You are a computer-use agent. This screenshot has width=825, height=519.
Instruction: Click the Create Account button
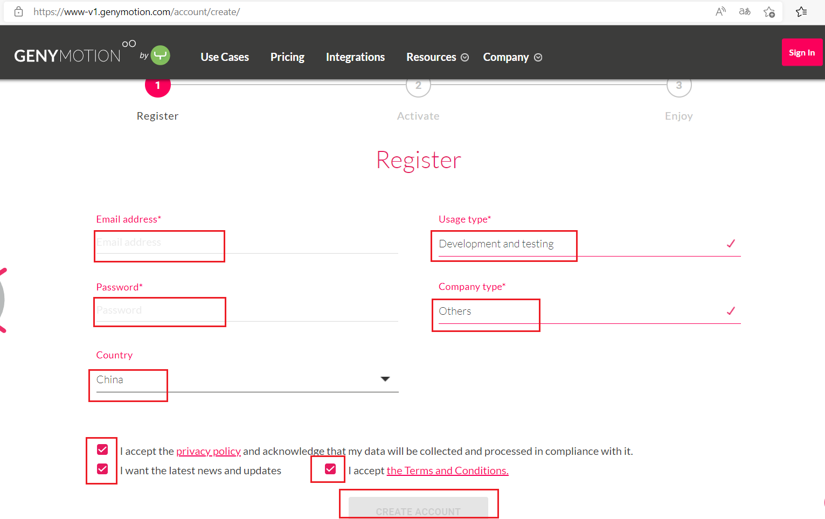(x=418, y=508)
